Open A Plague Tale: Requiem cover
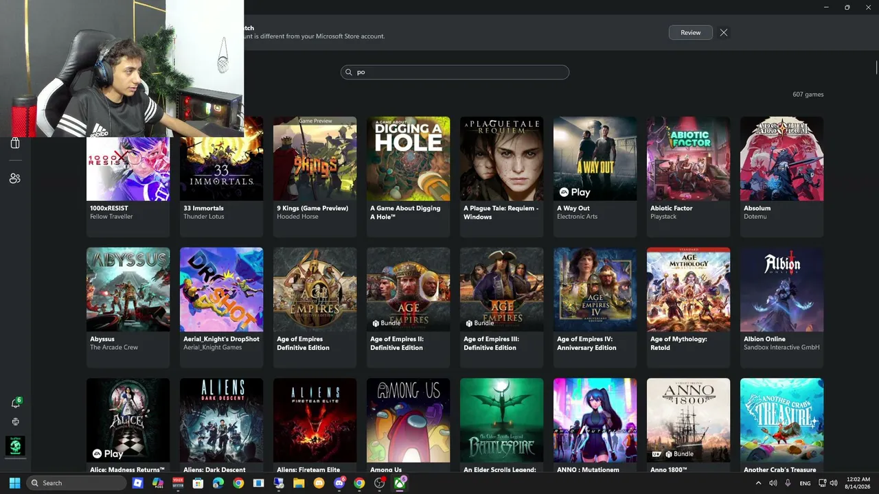 point(501,158)
